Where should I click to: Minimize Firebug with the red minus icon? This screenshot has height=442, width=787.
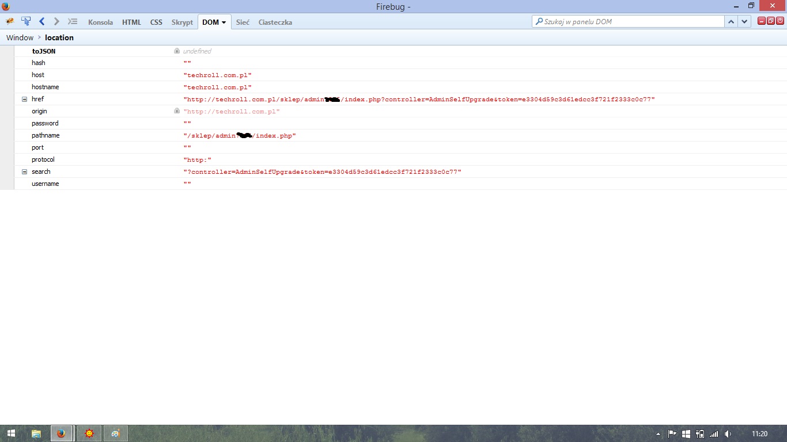pyautogui.click(x=762, y=21)
